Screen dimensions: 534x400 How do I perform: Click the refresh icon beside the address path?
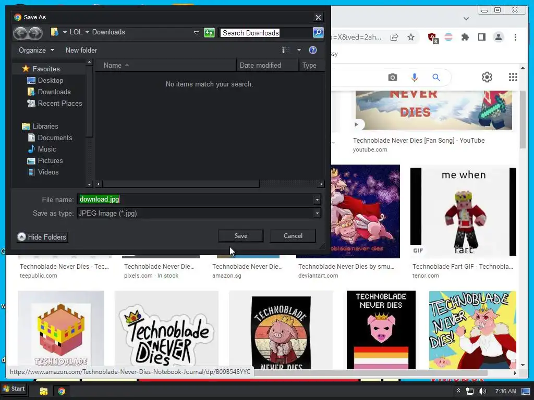click(x=209, y=33)
